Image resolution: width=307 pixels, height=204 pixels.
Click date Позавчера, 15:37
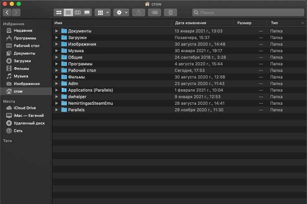tap(192, 38)
